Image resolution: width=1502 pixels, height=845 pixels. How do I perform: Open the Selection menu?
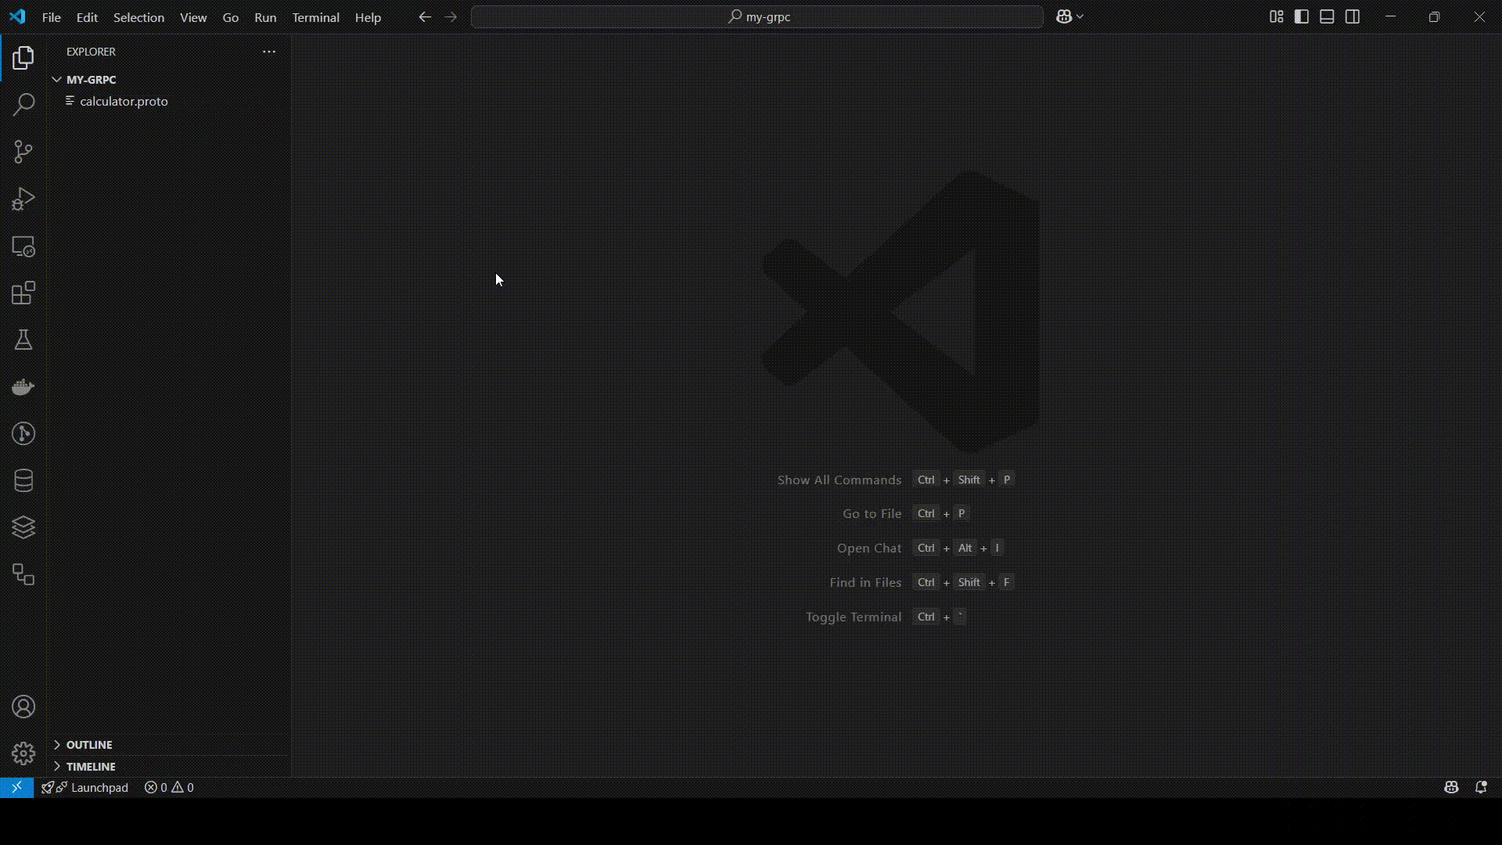click(138, 17)
